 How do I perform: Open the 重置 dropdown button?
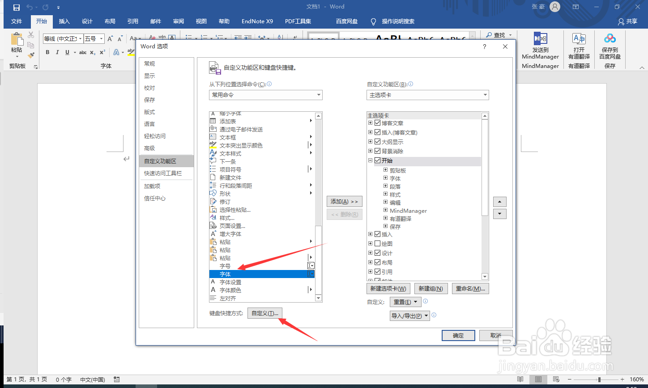point(405,302)
